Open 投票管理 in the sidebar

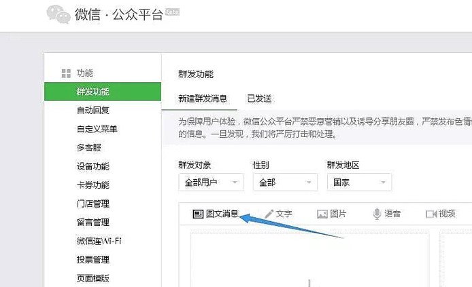pyautogui.click(x=93, y=259)
